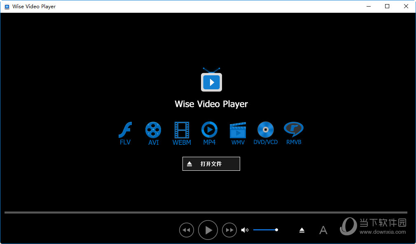Click the AVI film reel icon
This screenshot has width=416, height=244.
[x=153, y=134]
